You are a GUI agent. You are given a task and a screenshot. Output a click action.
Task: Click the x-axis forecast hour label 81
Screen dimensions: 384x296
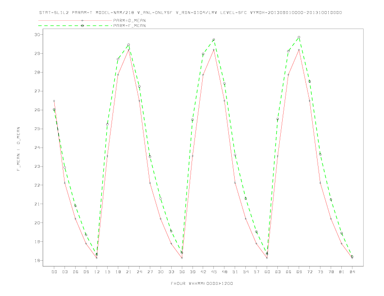[342, 272]
